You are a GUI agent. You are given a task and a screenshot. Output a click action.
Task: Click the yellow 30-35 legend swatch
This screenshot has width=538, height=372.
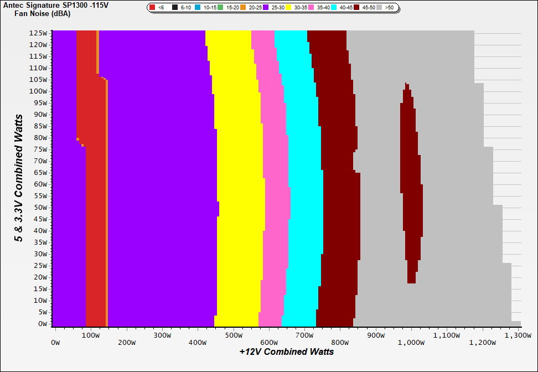(x=289, y=8)
